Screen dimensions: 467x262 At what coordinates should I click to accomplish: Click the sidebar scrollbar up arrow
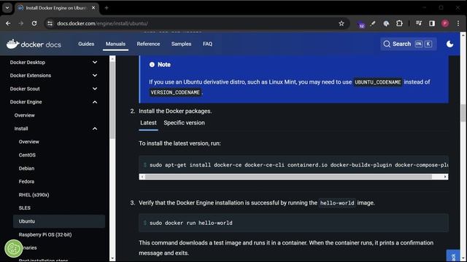pyautogui.click(x=112, y=59)
